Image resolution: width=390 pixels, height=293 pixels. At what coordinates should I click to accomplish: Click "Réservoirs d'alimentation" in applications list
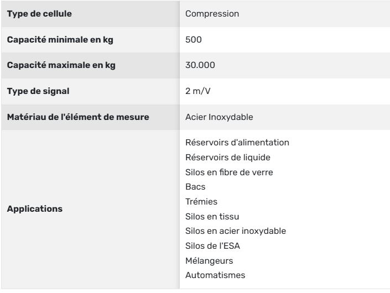point(237,143)
